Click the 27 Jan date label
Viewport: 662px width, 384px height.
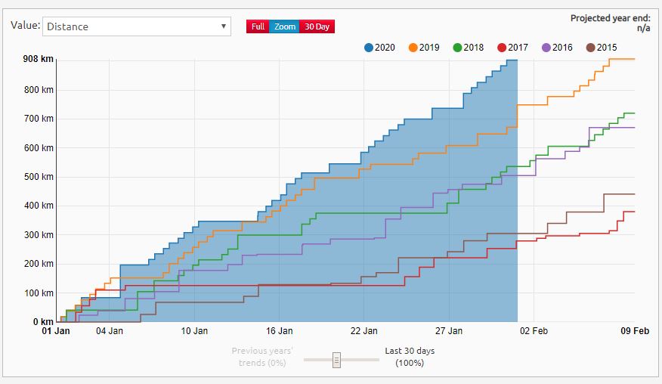[449, 331]
